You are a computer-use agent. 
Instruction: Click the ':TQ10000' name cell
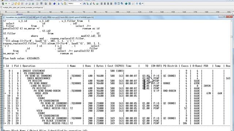76,103
